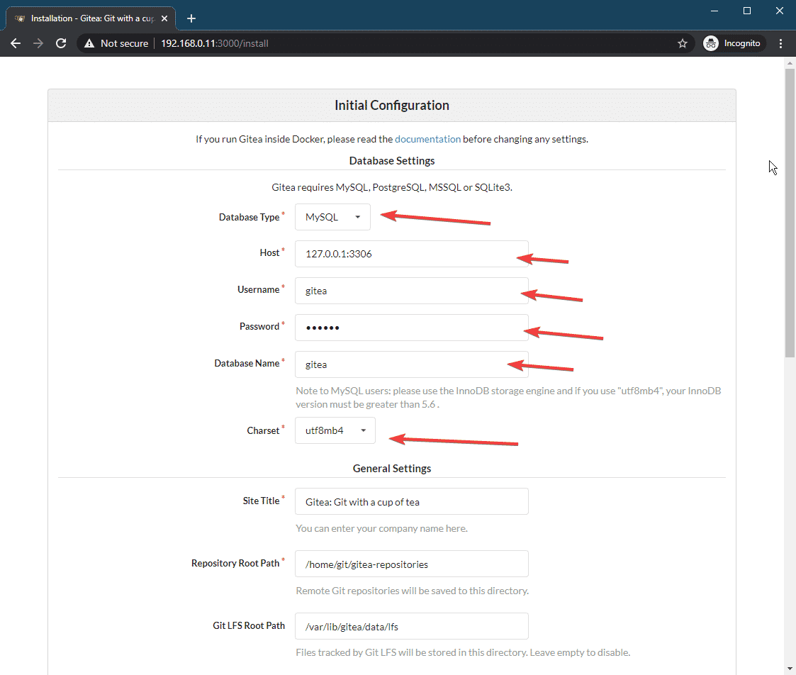Click 'You can enter your company name here' hint

(x=382, y=528)
